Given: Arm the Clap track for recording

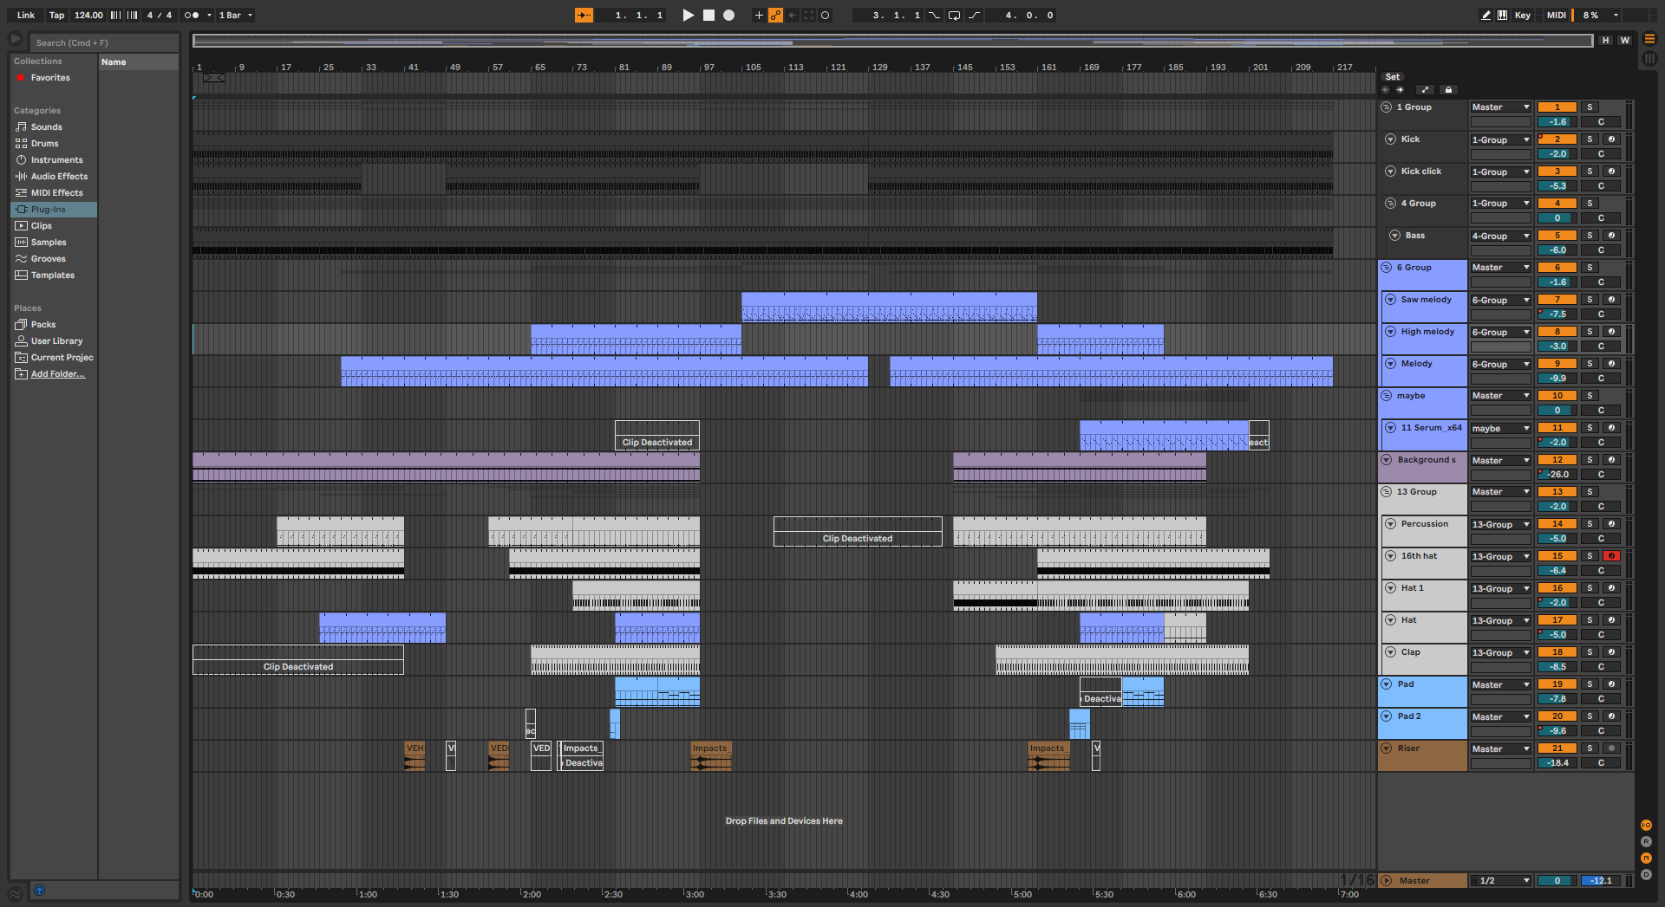Looking at the screenshot, I should pos(1611,652).
